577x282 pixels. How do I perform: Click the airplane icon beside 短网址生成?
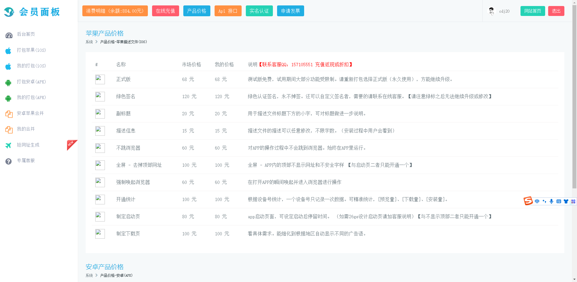tap(8, 145)
